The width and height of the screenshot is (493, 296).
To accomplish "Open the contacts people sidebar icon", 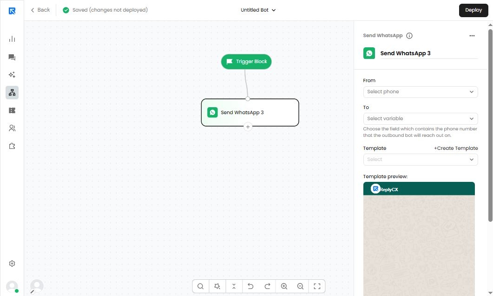I will tap(12, 128).
